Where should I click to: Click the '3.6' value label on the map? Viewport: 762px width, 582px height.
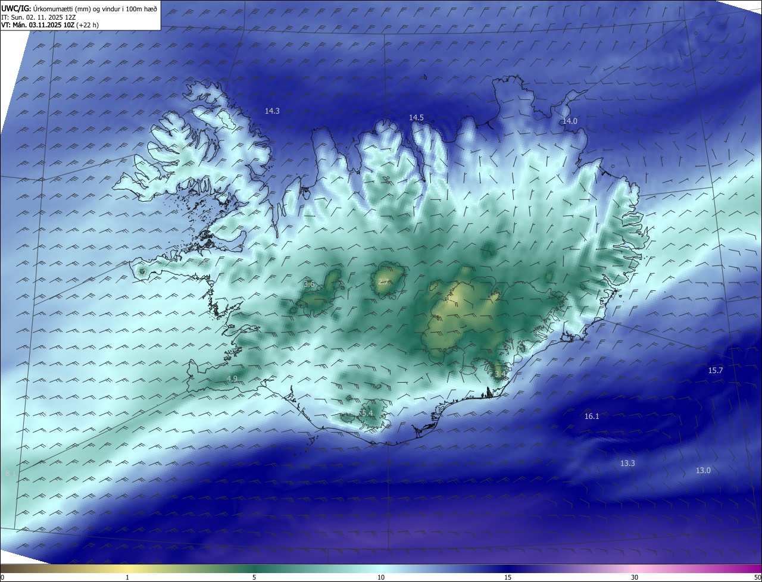pyautogui.click(x=309, y=284)
